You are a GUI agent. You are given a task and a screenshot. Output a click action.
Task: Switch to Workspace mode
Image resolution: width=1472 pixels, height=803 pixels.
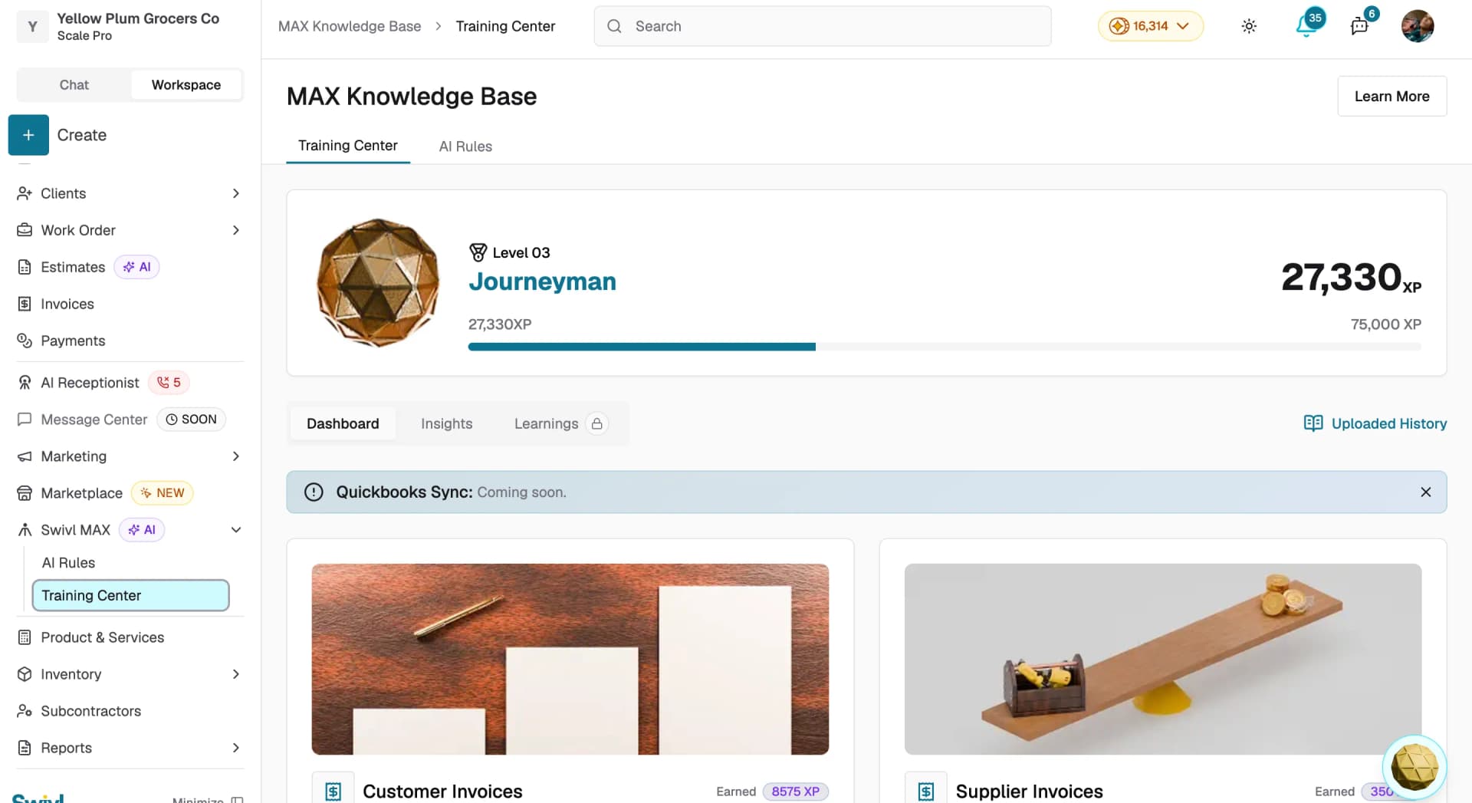pos(186,85)
